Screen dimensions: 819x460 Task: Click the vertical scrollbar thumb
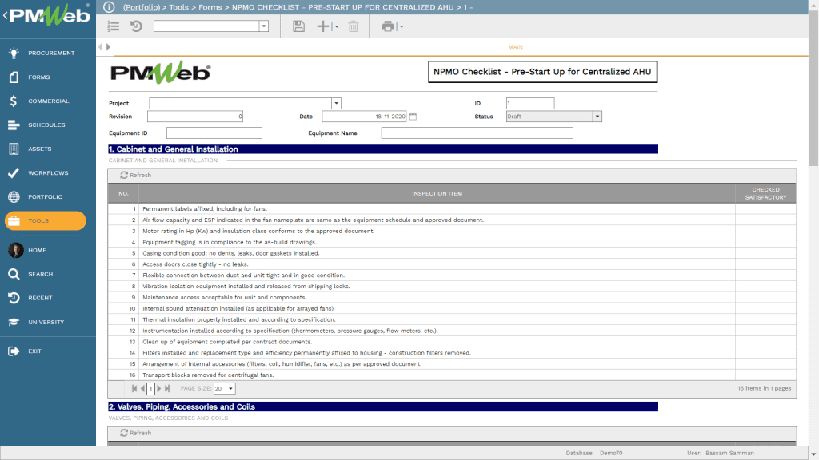813,89
